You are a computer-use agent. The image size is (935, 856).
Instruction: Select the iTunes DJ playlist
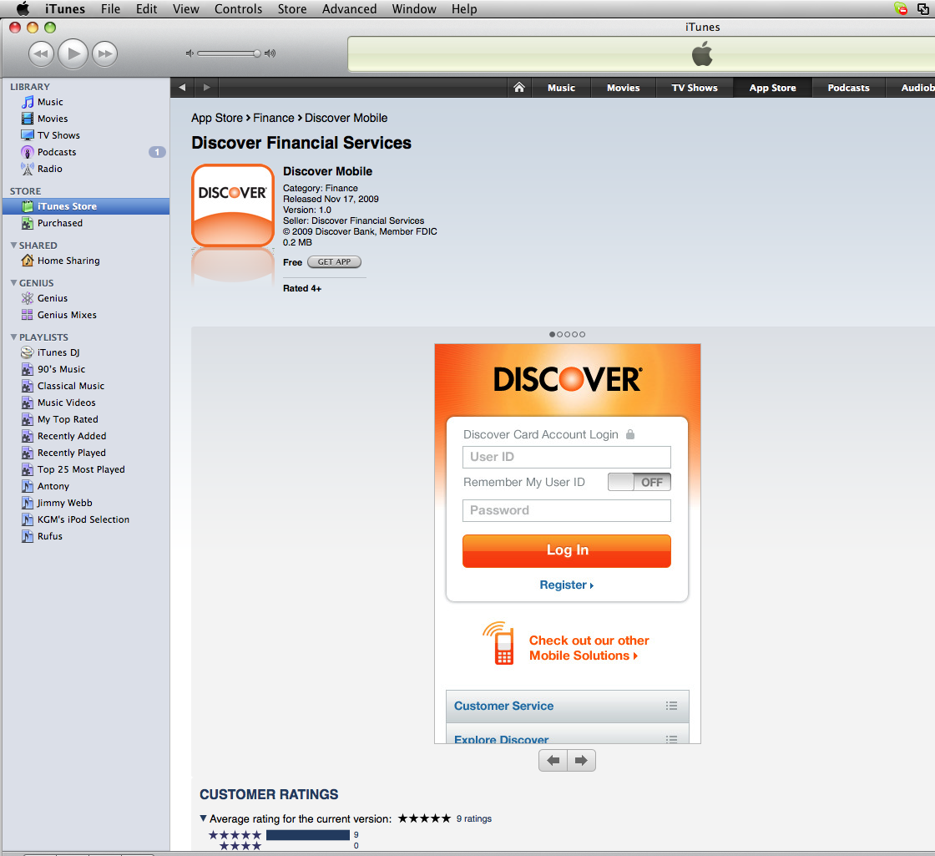click(x=58, y=352)
